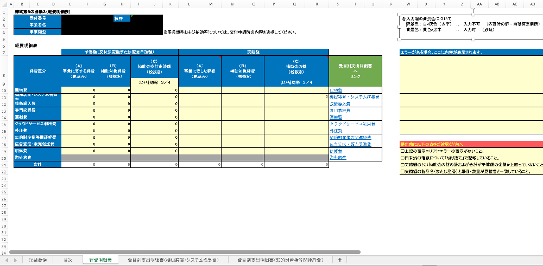
Task: Select the 受付番号 label cell
Action: [37, 18]
